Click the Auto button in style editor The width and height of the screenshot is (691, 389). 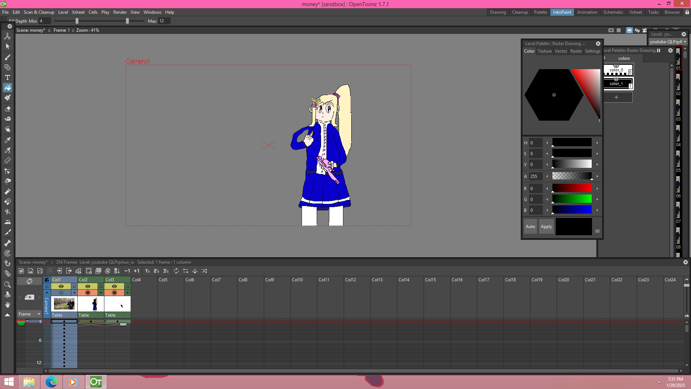pos(530,227)
